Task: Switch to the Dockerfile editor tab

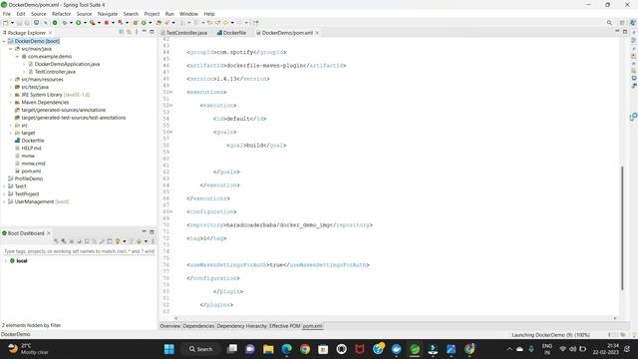Action: pos(231,33)
